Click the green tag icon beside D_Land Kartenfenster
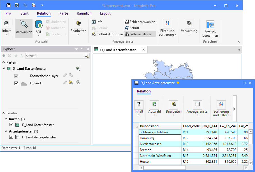The height and width of the screenshot is (172, 255). pyautogui.click(x=78, y=69)
